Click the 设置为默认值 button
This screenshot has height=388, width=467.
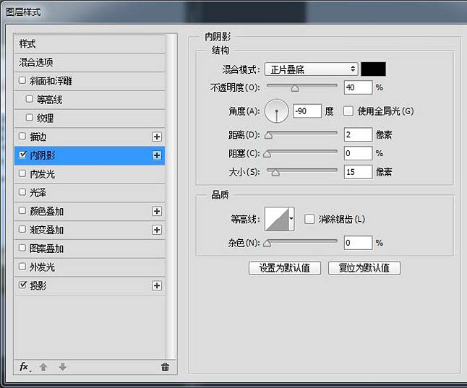coord(284,268)
